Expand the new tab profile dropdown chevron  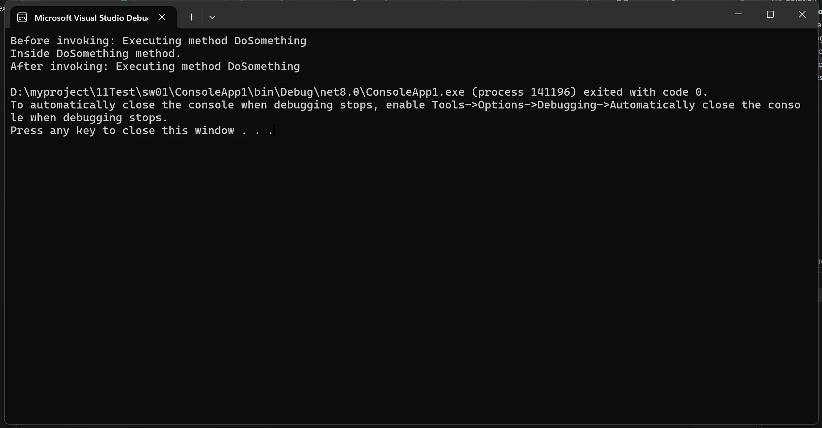point(212,17)
